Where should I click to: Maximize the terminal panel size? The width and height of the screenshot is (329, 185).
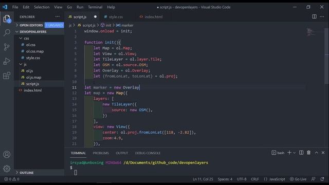point(317,153)
